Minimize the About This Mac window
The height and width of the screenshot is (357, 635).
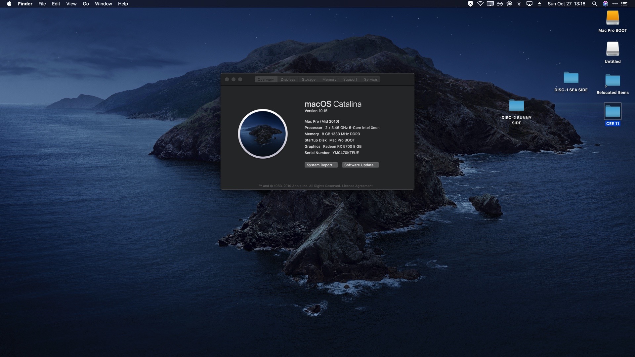coord(233,79)
